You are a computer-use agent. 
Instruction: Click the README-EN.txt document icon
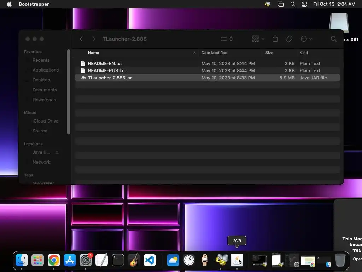[83, 63]
